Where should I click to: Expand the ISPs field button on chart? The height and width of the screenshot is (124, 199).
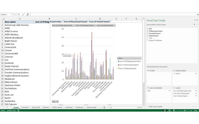pos(55,101)
